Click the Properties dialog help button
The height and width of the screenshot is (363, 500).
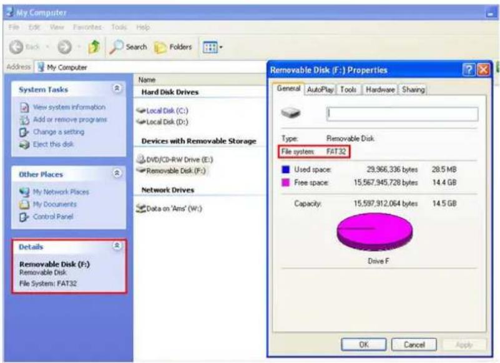coord(469,70)
